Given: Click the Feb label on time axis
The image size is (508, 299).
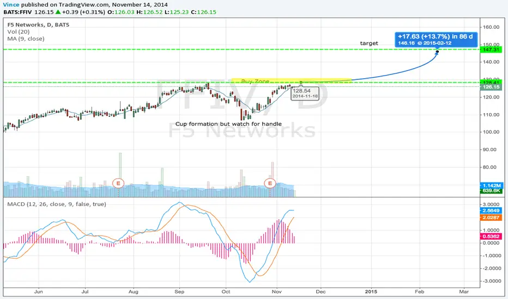Looking at the screenshot, I should pos(419,291).
